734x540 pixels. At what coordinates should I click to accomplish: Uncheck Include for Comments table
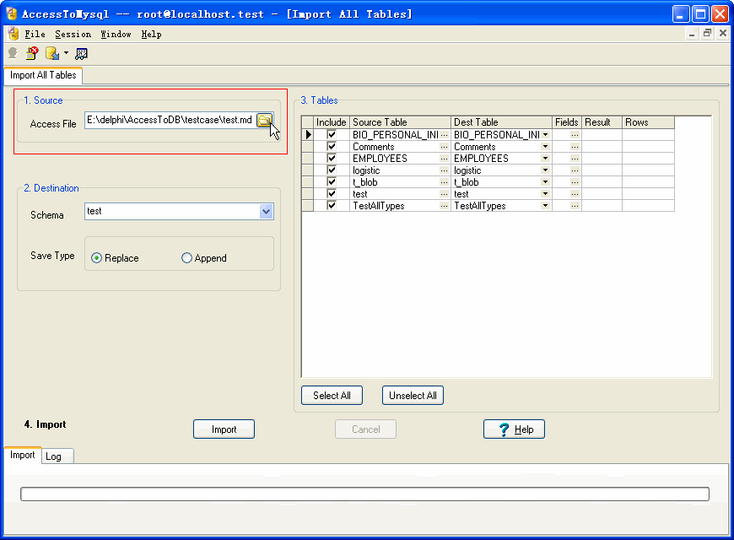[332, 147]
